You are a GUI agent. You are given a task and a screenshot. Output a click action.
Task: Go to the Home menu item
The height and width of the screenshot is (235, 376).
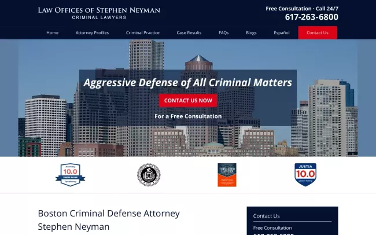tap(52, 33)
